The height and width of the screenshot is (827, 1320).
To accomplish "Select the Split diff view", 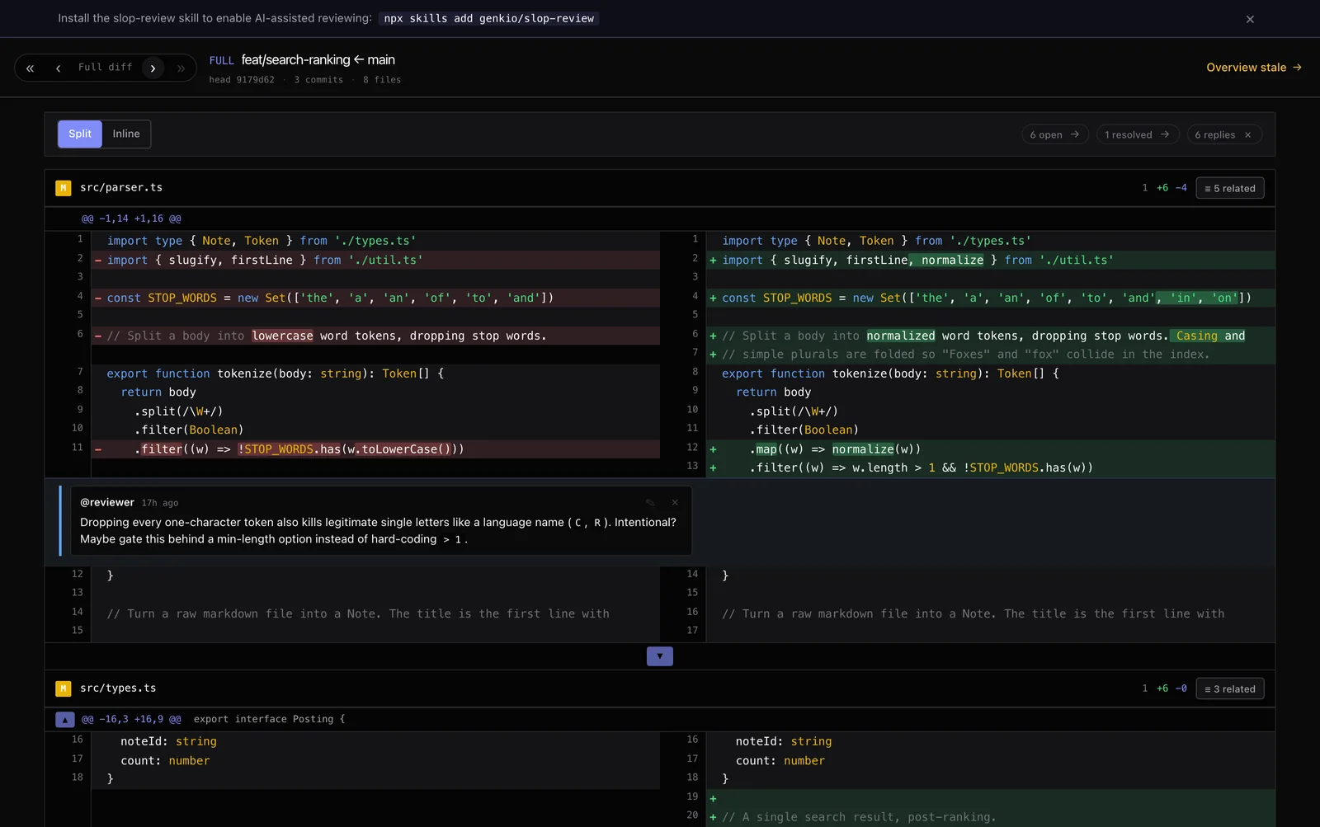I will click(80, 134).
